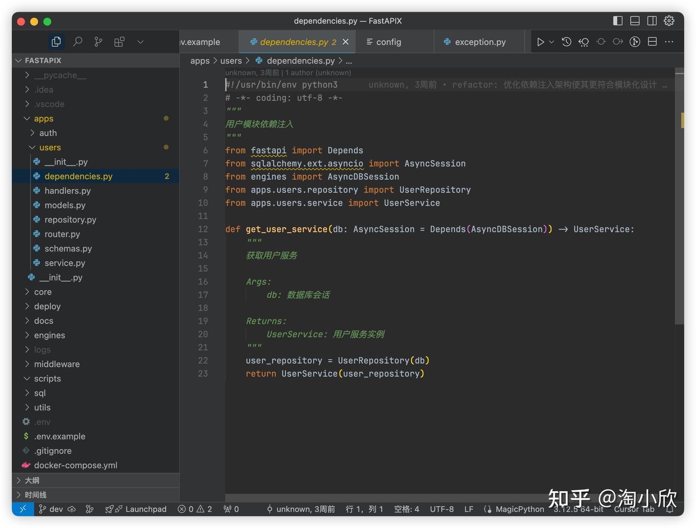Click the errors and warnings indicator

click(194, 509)
